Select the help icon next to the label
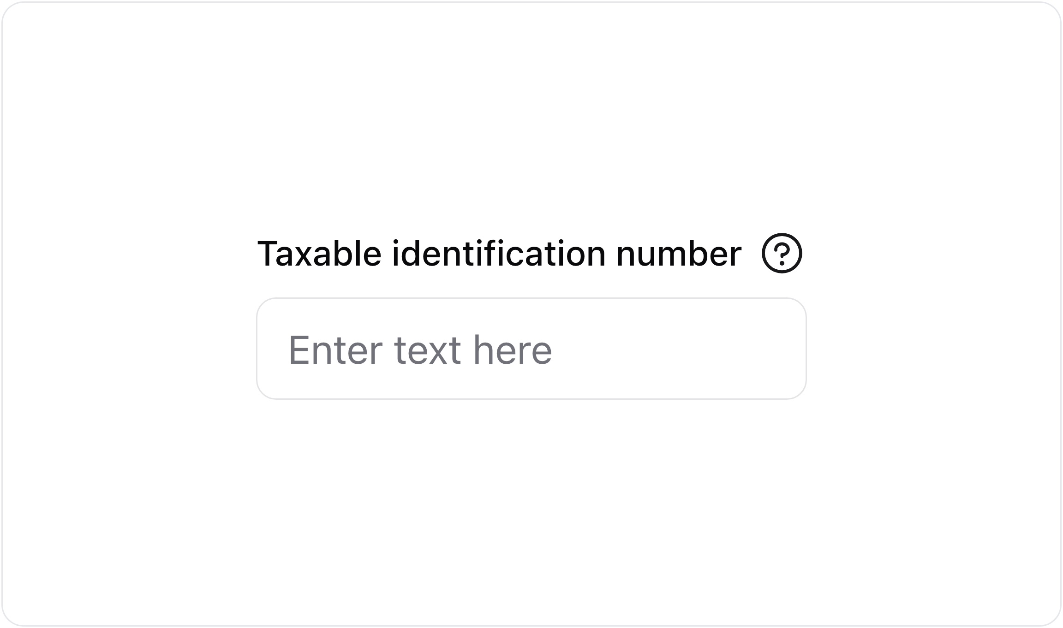 tap(782, 253)
